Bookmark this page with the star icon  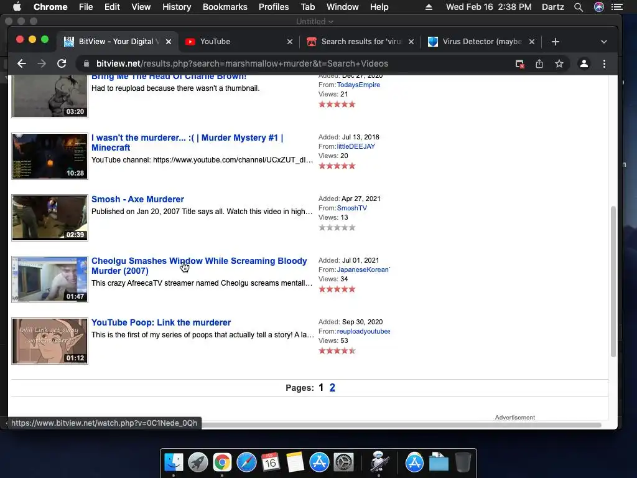(x=559, y=64)
